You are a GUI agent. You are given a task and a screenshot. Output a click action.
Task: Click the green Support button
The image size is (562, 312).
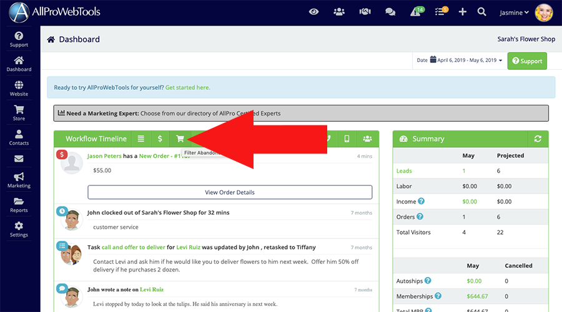point(527,61)
